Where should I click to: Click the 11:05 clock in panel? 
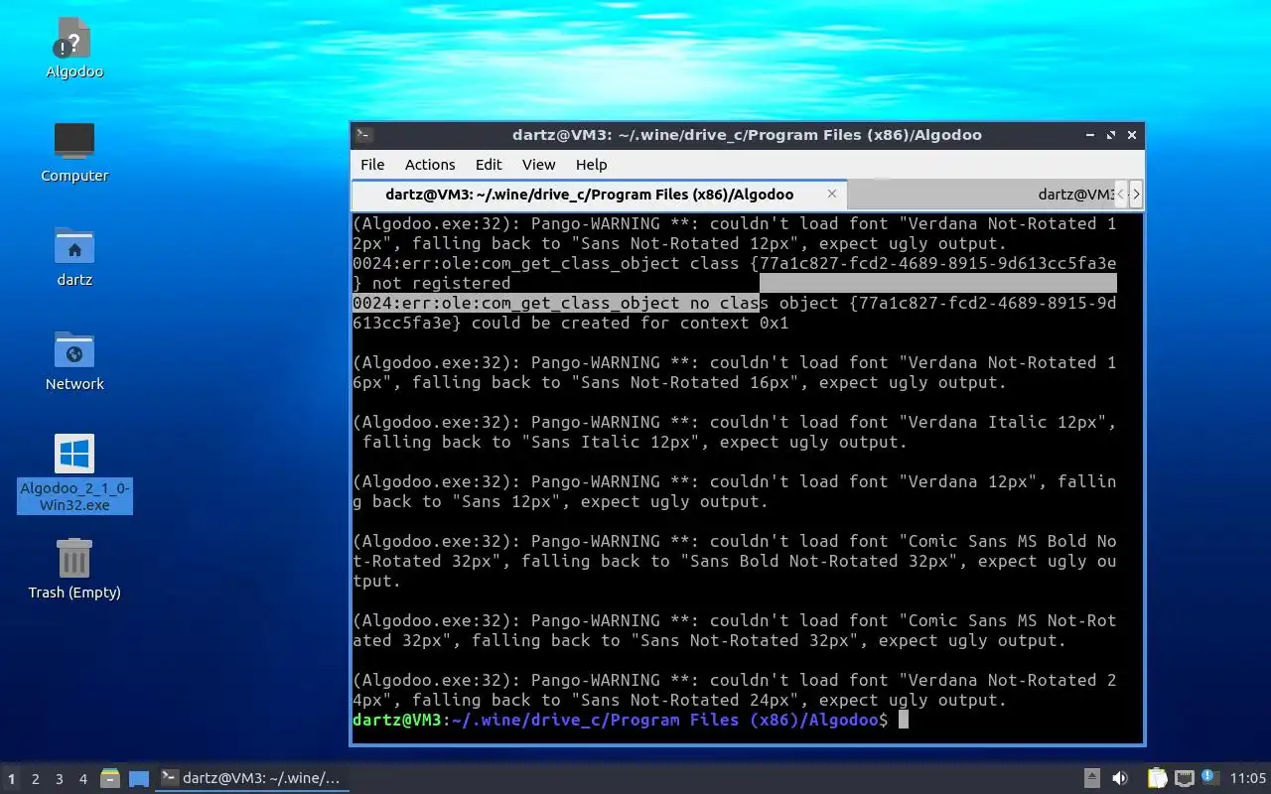(x=1248, y=778)
